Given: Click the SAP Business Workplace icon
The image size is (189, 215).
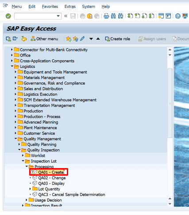Looking at the screenshot, I should (24, 39).
